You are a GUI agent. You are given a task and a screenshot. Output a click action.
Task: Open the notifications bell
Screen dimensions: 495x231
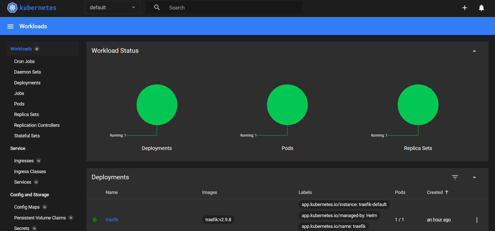481,8
